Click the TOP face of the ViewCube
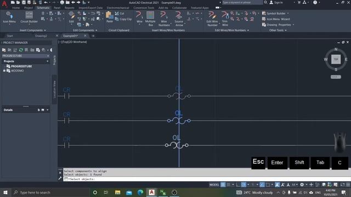The height and width of the screenshot is (197, 351). coord(336,59)
